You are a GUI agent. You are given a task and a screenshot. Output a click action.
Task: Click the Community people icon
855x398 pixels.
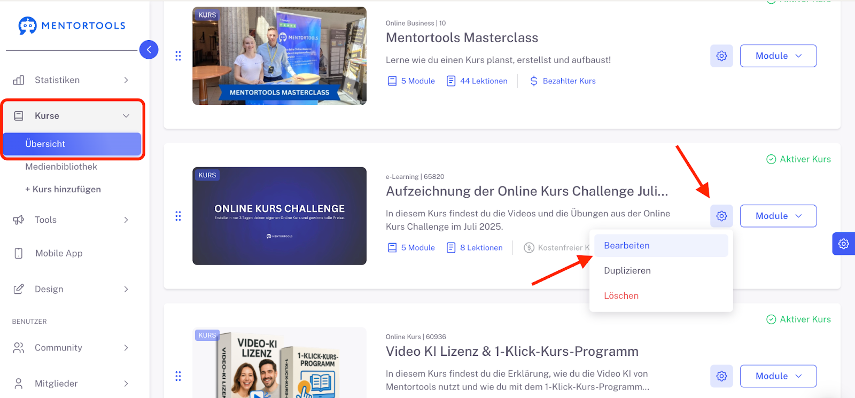pyautogui.click(x=19, y=348)
